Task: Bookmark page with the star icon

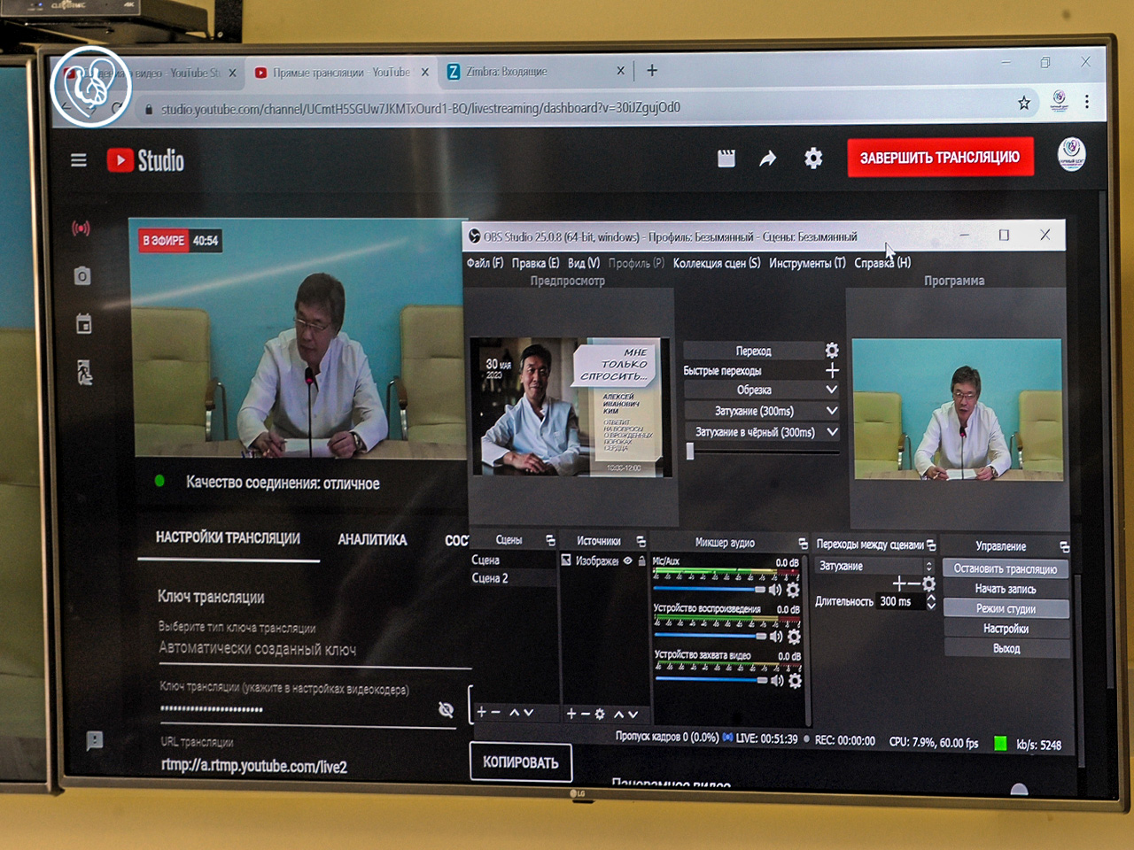Action: pyautogui.click(x=1024, y=104)
